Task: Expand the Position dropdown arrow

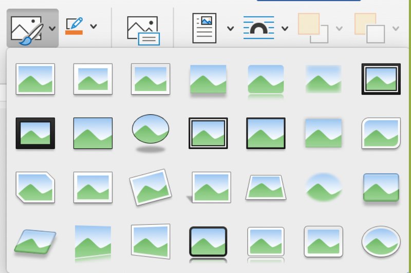Action: pyautogui.click(x=230, y=29)
